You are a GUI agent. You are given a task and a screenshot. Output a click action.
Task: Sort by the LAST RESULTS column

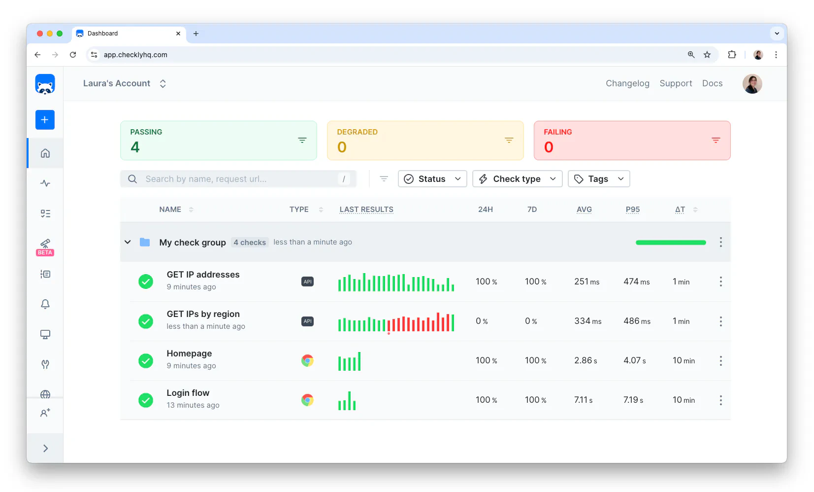366,209
